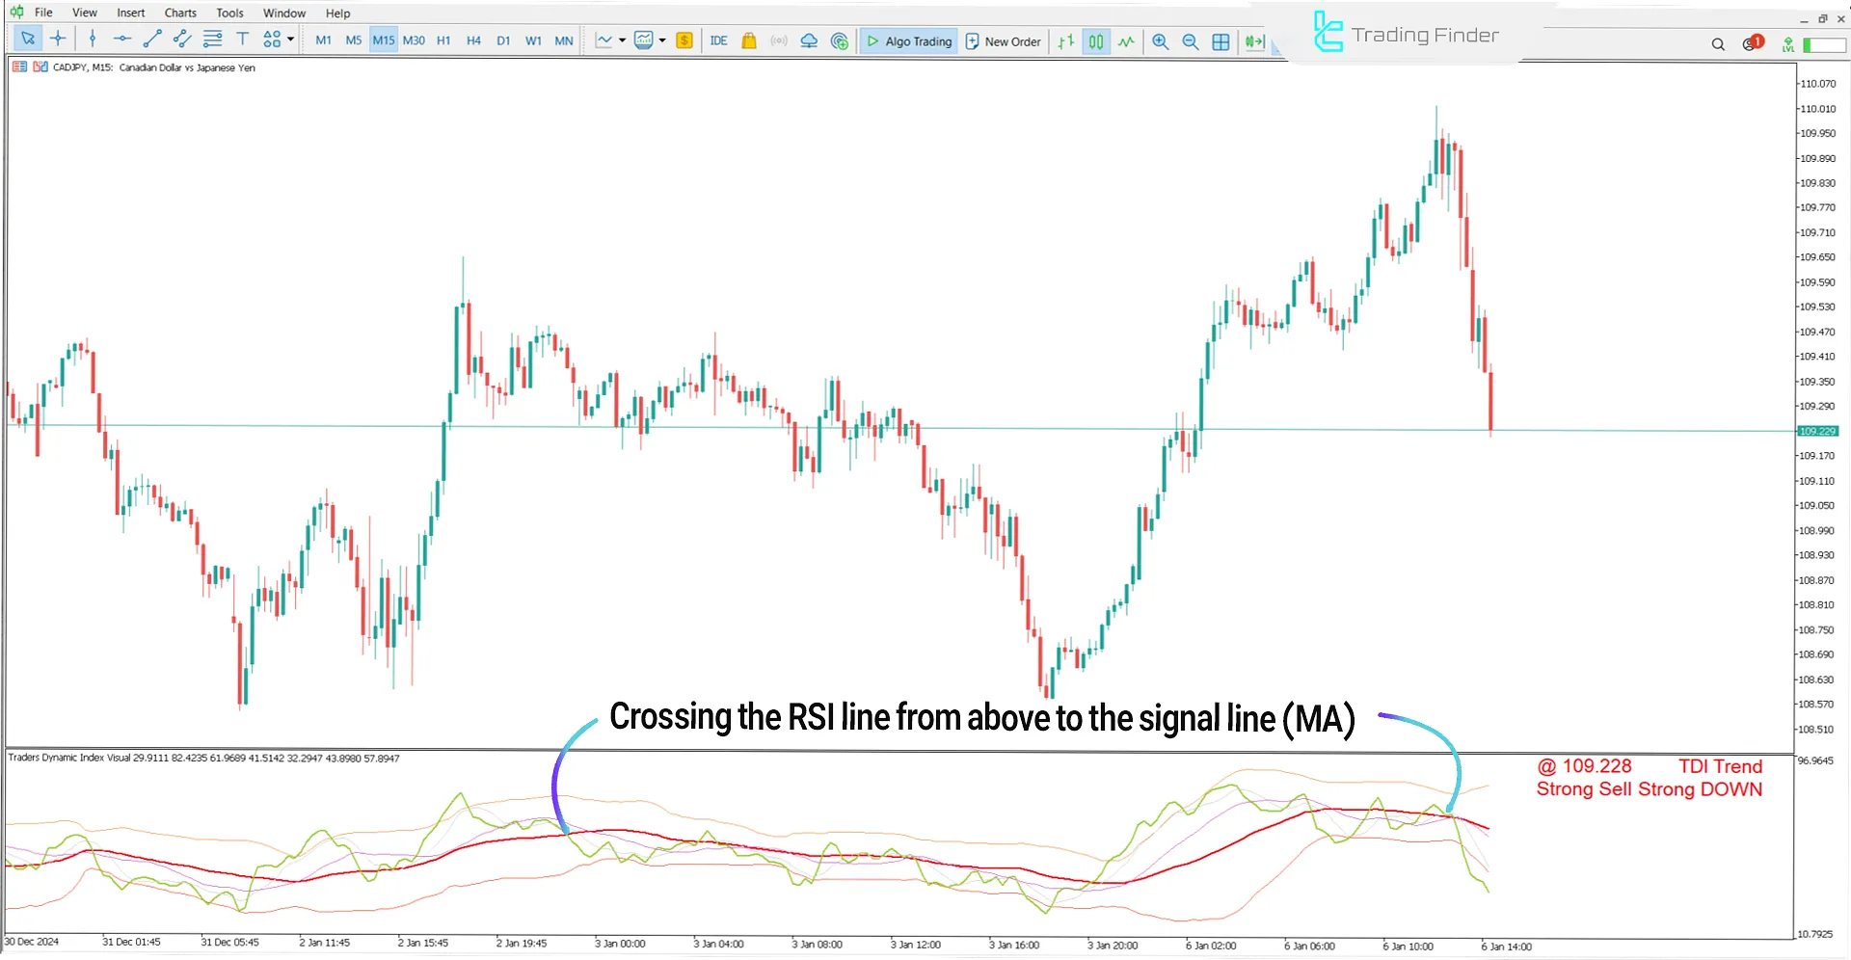Click the notification bell with badge
Viewport: 1851px width, 960px height.
tap(1750, 42)
